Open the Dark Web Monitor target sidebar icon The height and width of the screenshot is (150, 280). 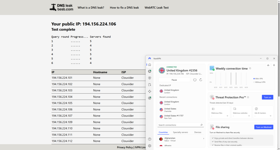click(x=150, y=98)
